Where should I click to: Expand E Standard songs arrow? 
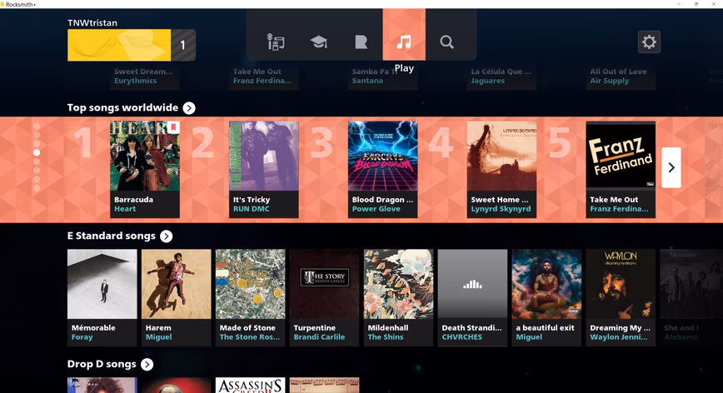pos(167,236)
